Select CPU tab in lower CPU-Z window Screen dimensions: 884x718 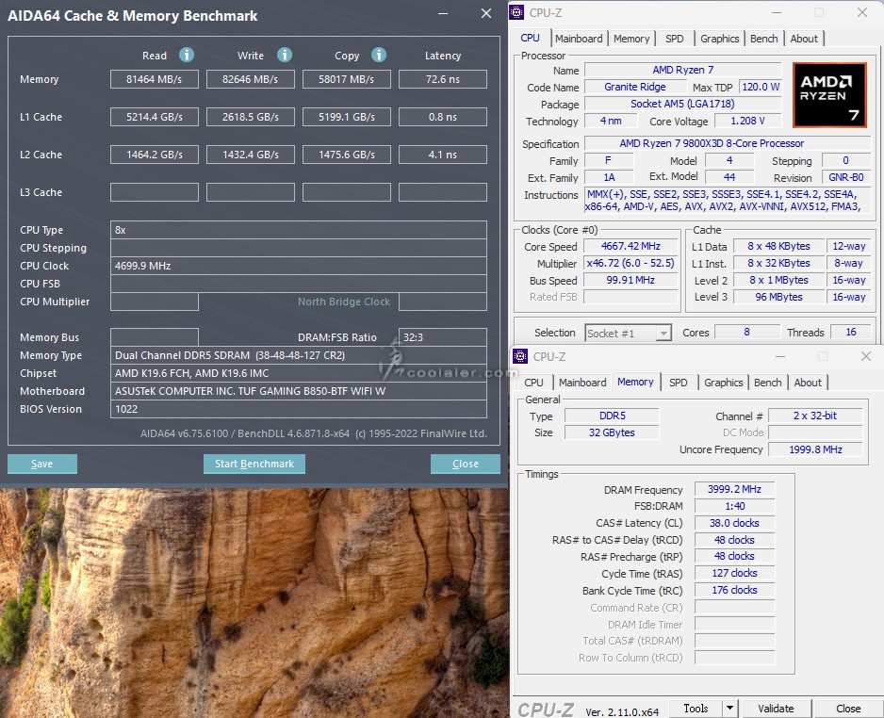pyautogui.click(x=534, y=383)
